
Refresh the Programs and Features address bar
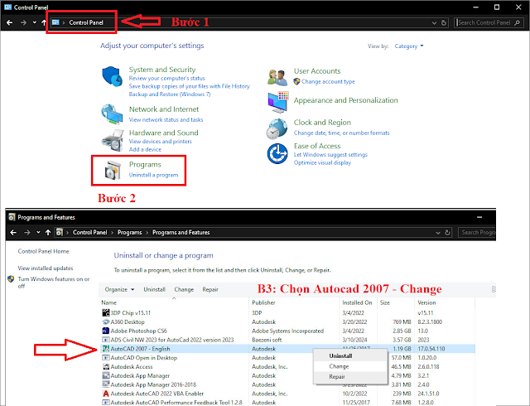[x=447, y=233]
